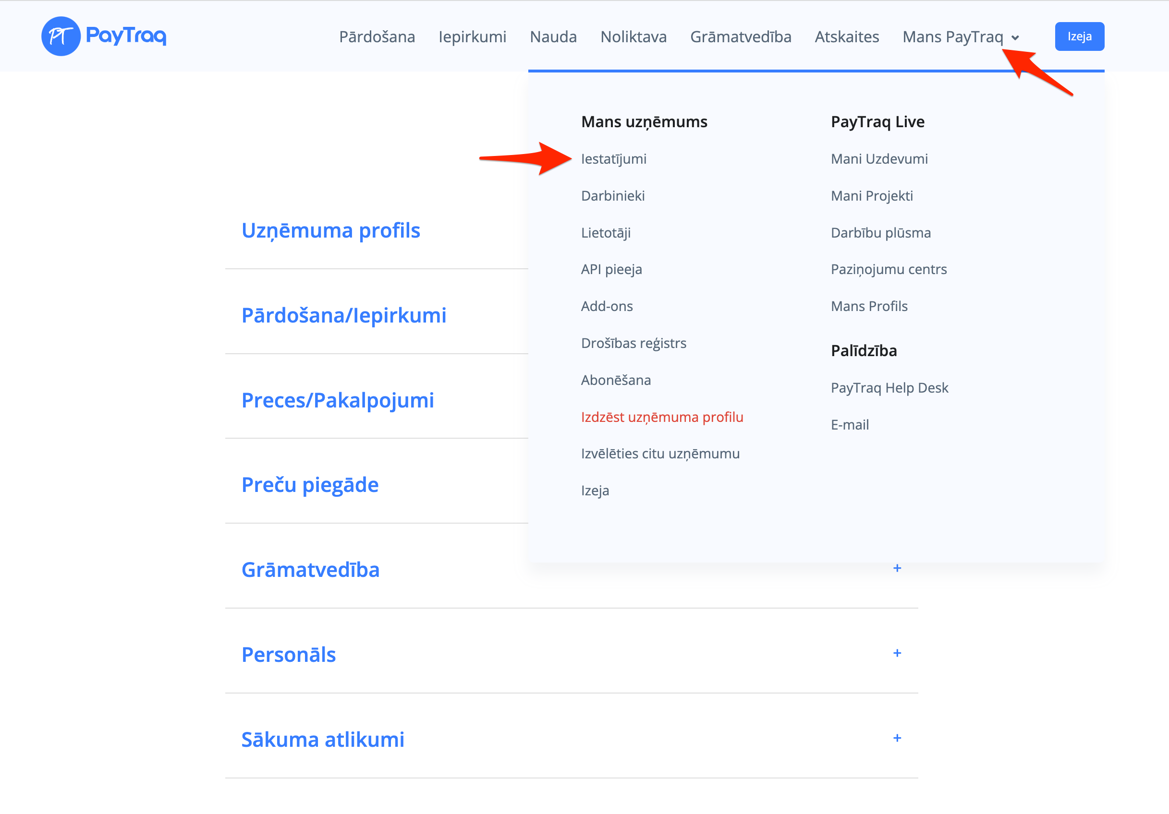
Task: Open the Pārdošana menu
Action: coord(377,36)
